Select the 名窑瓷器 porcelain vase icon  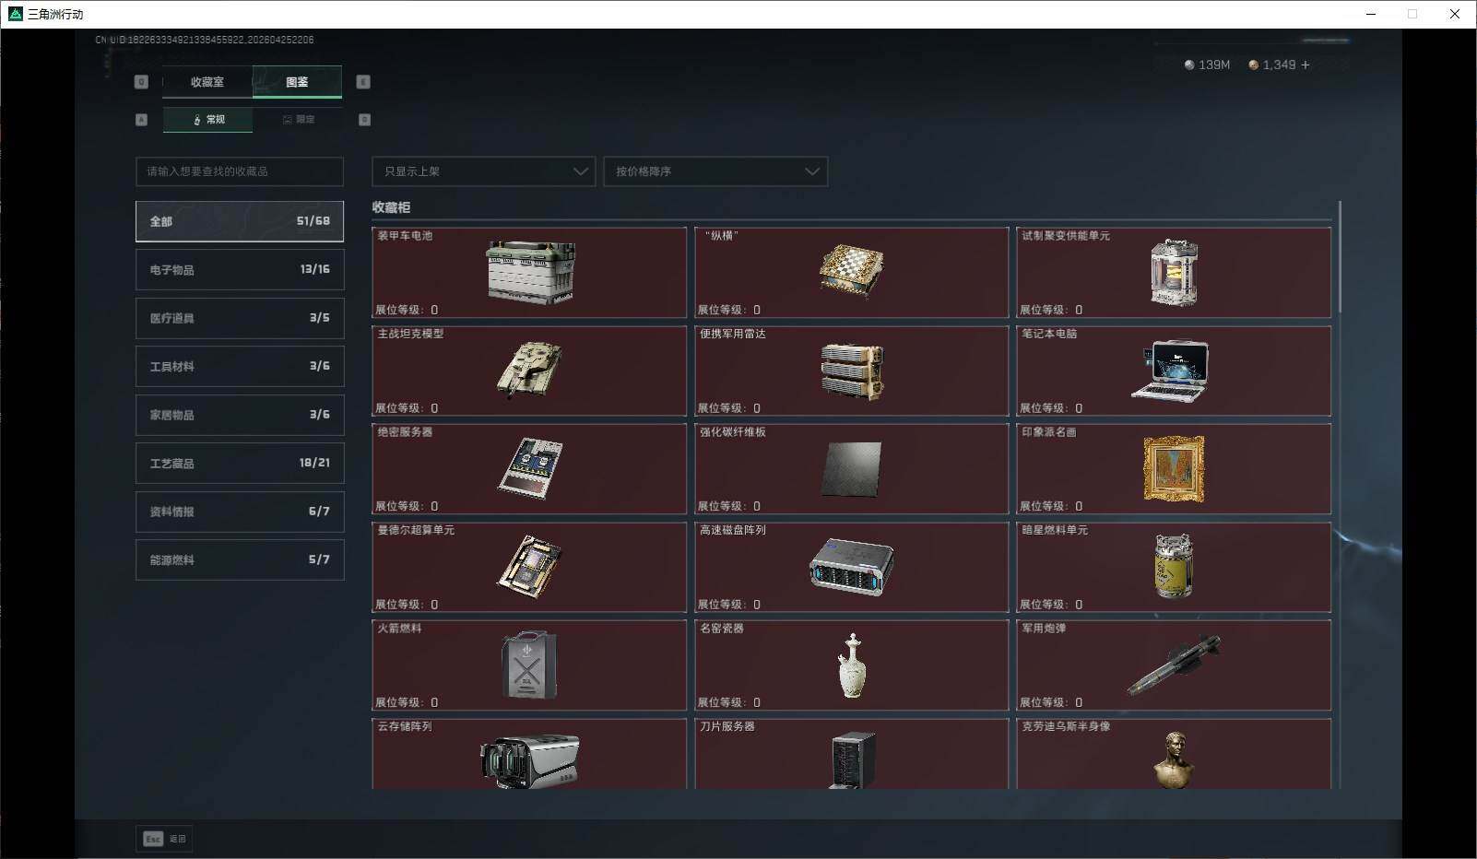(852, 665)
